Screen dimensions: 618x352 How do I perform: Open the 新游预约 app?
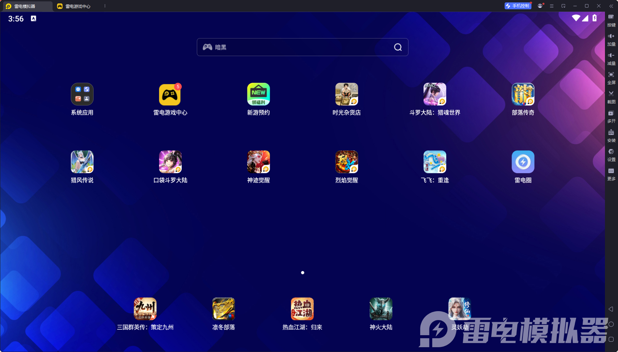(x=258, y=94)
